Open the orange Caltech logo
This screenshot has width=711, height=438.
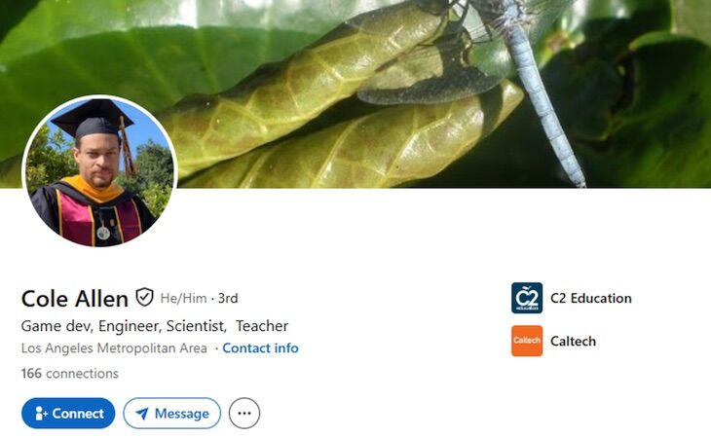[x=527, y=341]
